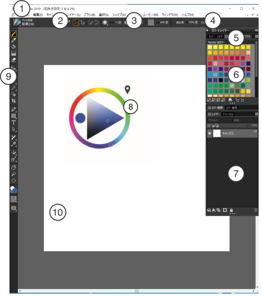Click the hue ring handle on temporal color wheel
The height and width of the screenshot is (296, 262).
click(x=110, y=145)
